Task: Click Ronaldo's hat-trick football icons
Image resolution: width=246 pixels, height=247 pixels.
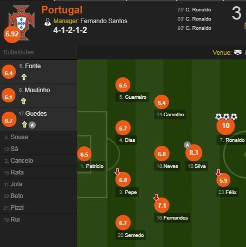Action: click(x=226, y=117)
